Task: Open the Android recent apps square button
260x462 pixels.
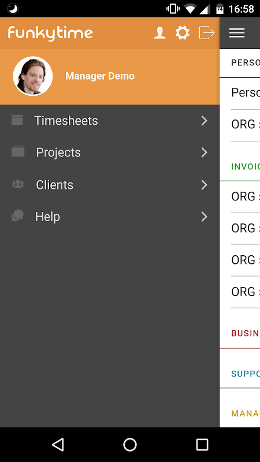Action: [x=202, y=444]
